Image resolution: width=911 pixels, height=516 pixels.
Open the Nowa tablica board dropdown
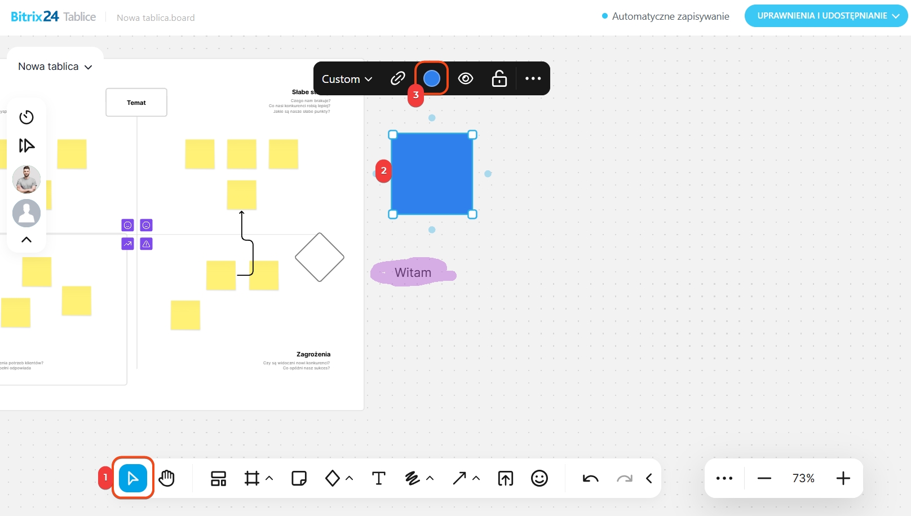[55, 67]
